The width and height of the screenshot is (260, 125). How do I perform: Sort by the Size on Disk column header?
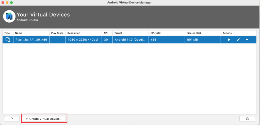[x=203, y=33]
